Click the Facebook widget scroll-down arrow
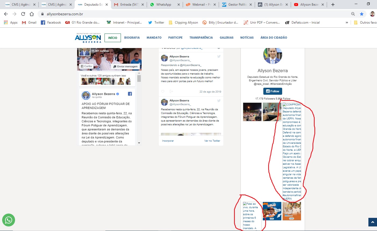 139,143
